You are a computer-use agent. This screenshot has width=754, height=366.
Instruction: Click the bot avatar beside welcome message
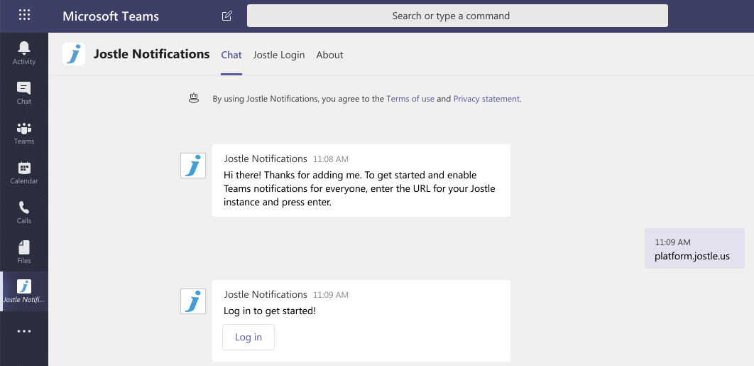pos(193,166)
